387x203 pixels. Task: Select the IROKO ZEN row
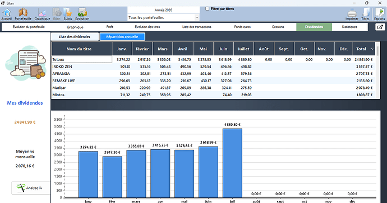pyautogui.click(x=214, y=67)
